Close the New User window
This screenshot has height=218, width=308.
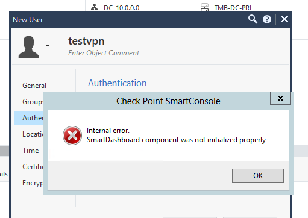(x=284, y=19)
